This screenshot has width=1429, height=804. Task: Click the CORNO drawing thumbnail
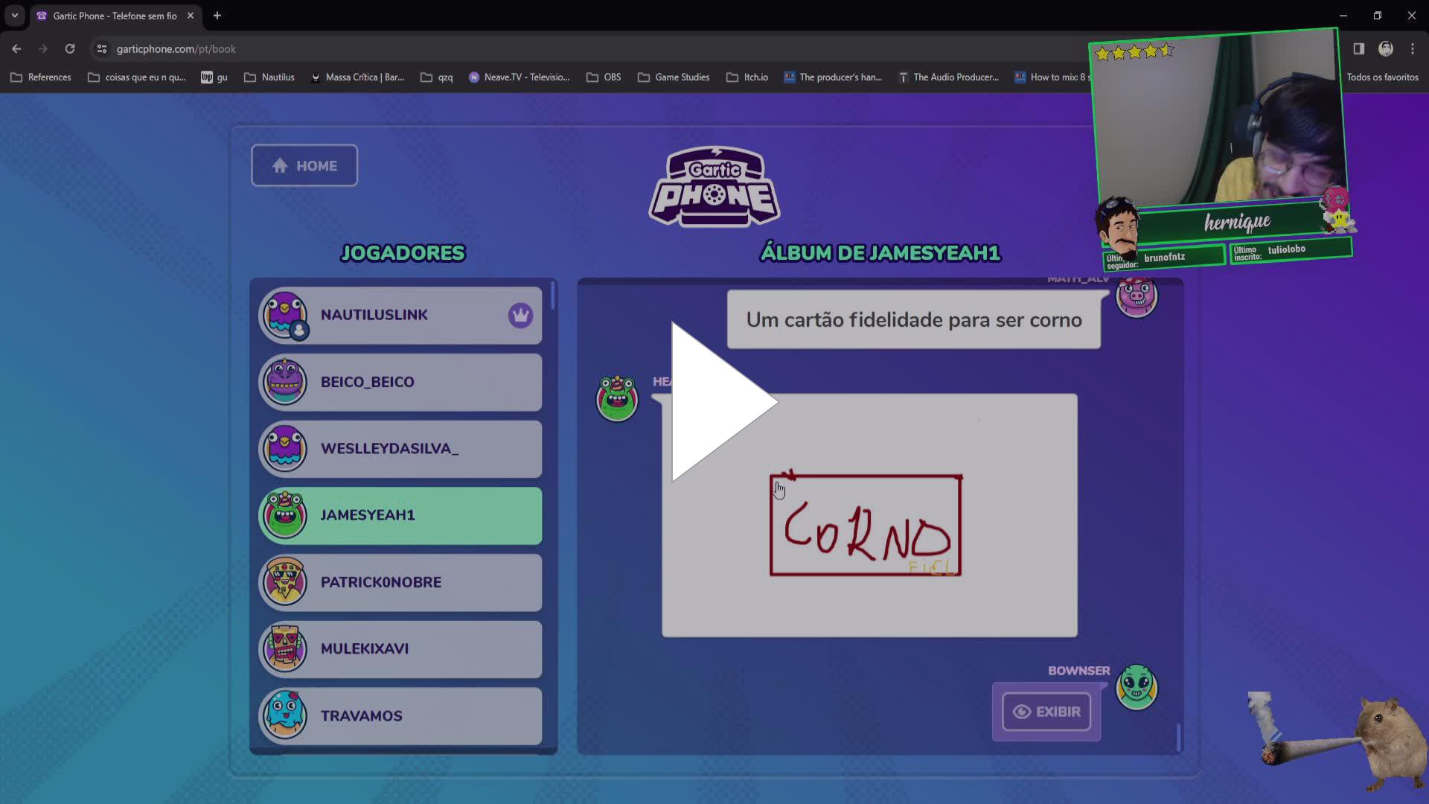(x=866, y=526)
